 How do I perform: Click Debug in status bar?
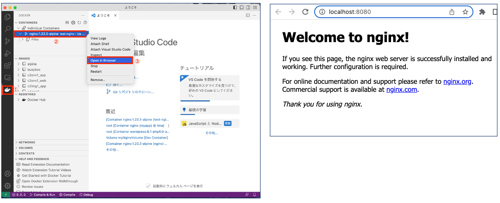86,195
